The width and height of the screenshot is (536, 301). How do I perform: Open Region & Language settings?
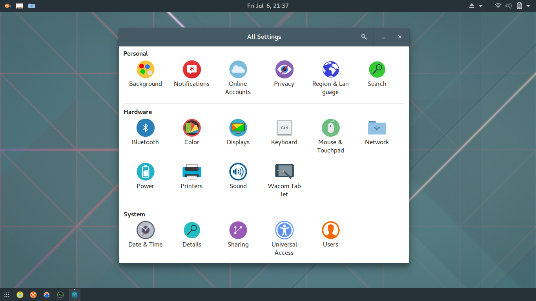[x=331, y=78]
